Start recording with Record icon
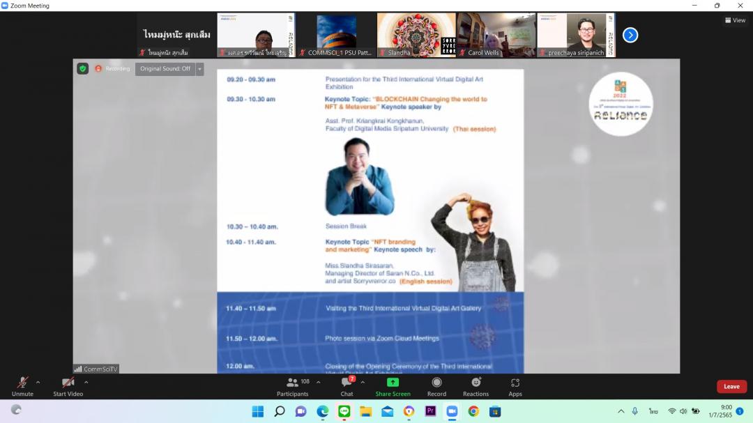Image resolution: width=753 pixels, height=423 pixels. 436,383
